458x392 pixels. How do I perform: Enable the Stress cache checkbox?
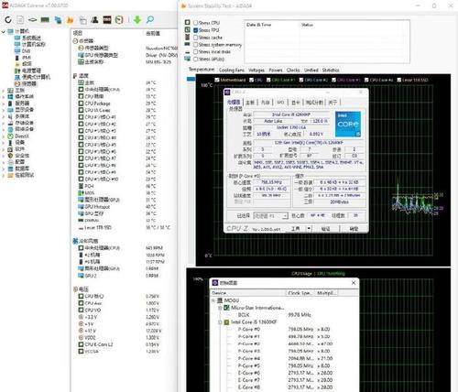196,38
